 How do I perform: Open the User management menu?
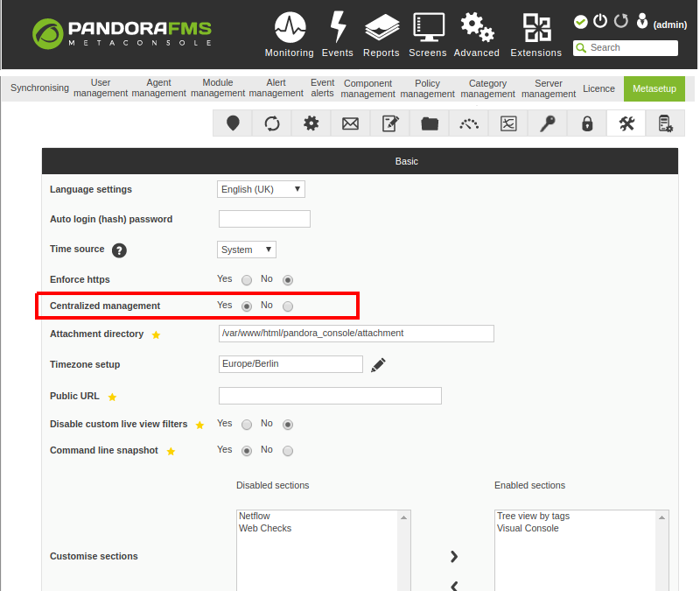(101, 88)
